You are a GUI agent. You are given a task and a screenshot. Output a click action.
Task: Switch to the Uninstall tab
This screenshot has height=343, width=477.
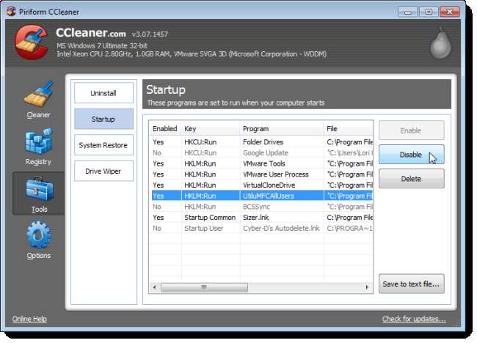click(x=103, y=93)
